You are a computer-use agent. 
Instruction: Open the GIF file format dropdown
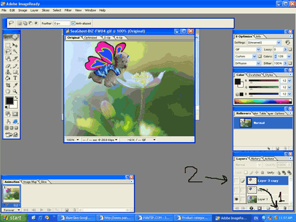258,49
